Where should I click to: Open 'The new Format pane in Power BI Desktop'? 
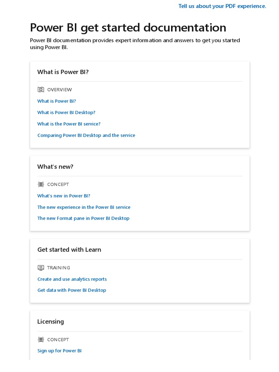click(83, 218)
